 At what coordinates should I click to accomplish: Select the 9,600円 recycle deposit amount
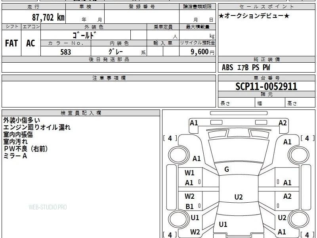202,52
